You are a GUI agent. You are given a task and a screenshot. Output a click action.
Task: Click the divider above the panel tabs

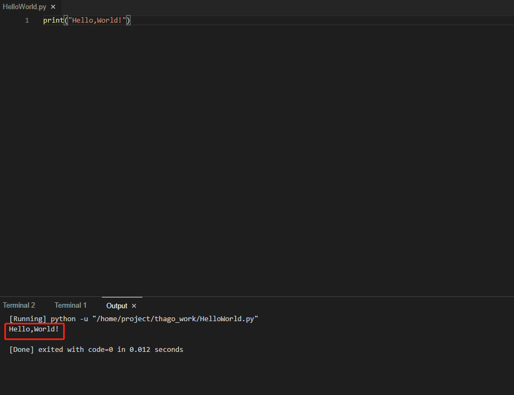coord(257,297)
